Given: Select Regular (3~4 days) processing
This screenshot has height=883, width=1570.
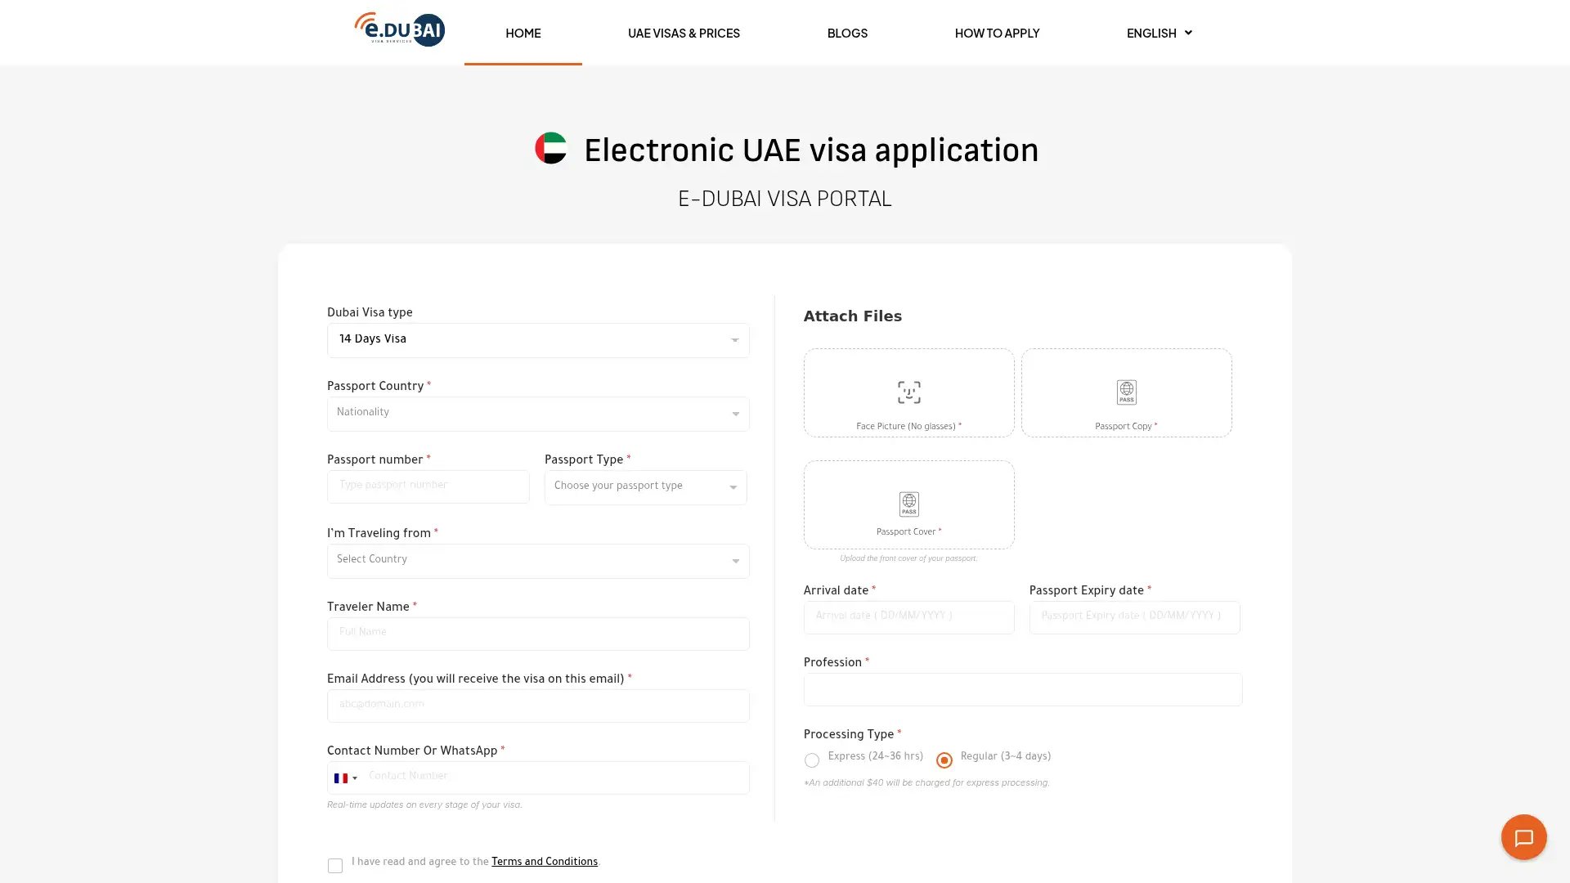Looking at the screenshot, I should (944, 760).
